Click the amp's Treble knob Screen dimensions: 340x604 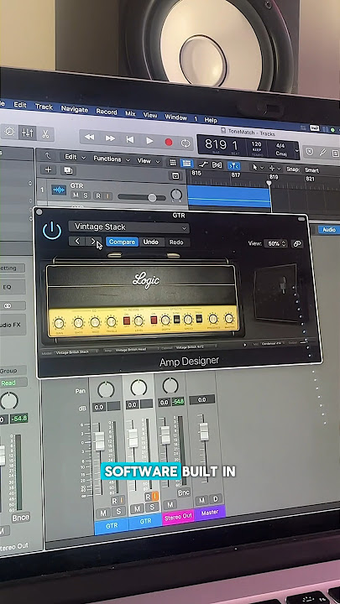[x=111, y=322]
